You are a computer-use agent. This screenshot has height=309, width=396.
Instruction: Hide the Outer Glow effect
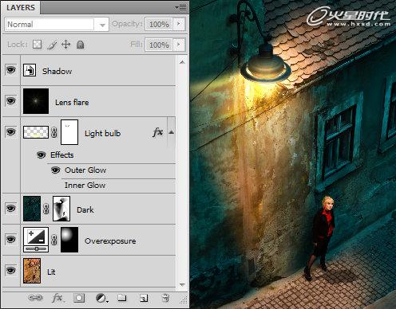click(x=55, y=170)
